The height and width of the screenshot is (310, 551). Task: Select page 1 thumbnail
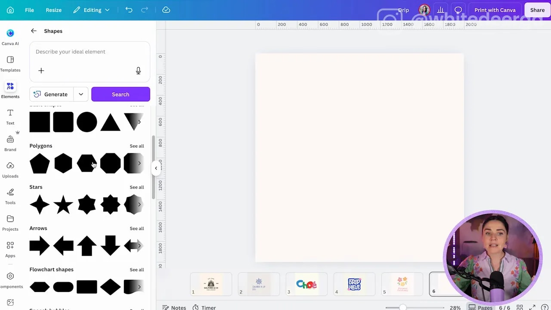tap(211, 284)
